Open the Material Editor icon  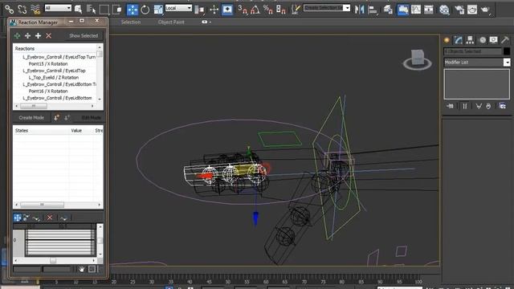(444, 10)
